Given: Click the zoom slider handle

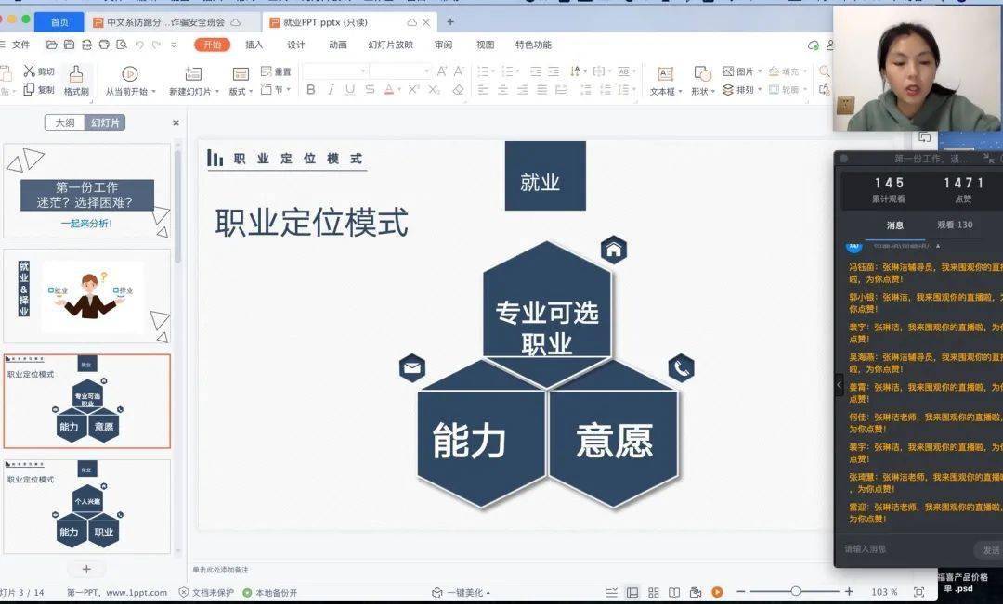Looking at the screenshot, I should (x=796, y=591).
